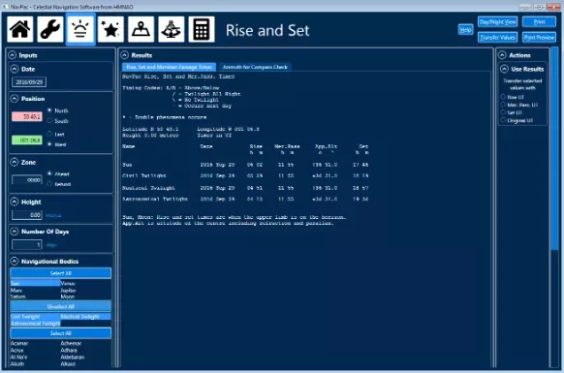Select Original UT transfer option
Image resolution: width=564 pixels, height=373 pixels.
pyautogui.click(x=503, y=120)
